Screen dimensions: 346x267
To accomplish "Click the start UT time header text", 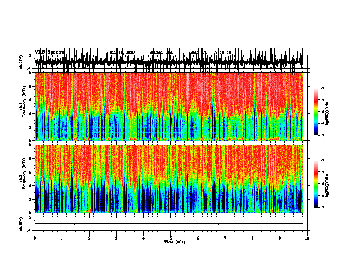I will pyautogui.click(x=211, y=52).
